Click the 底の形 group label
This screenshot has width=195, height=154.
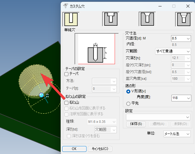tap(130, 86)
